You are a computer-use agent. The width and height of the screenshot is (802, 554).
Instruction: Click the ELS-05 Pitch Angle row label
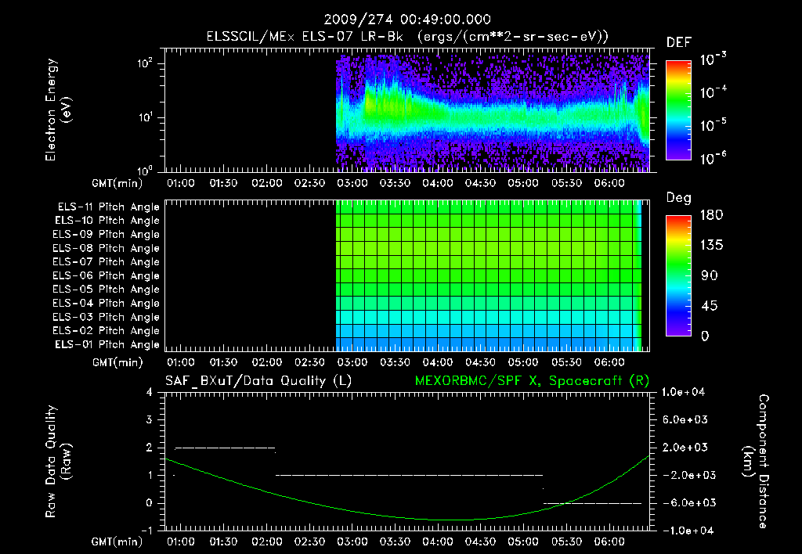(107, 290)
